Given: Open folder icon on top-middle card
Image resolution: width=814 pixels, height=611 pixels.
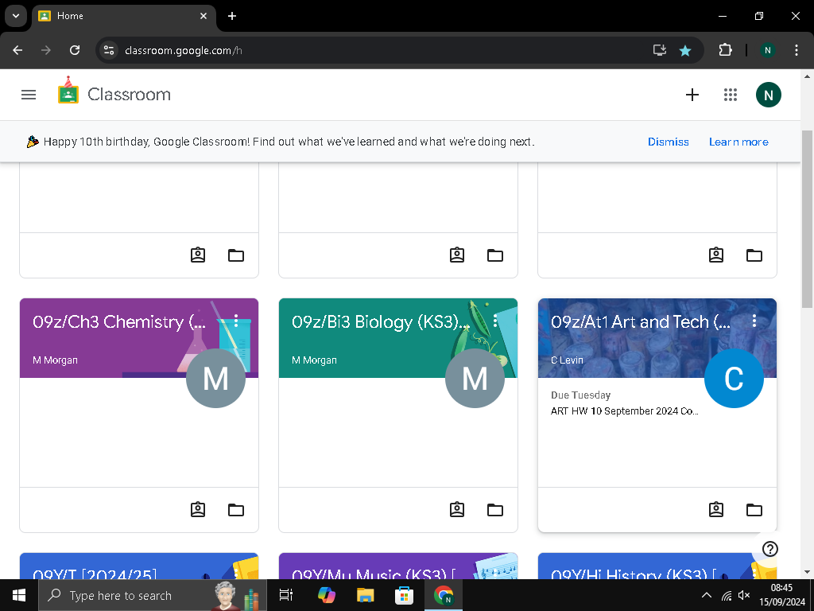Looking at the screenshot, I should tap(495, 255).
